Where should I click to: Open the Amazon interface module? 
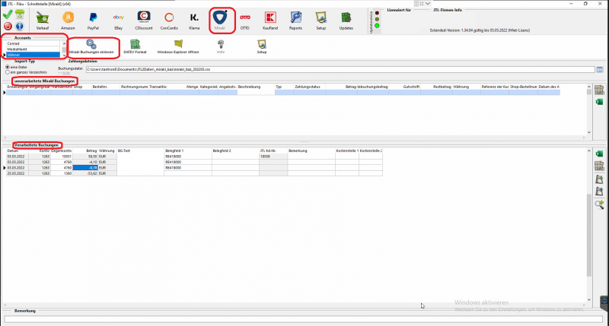point(69,20)
